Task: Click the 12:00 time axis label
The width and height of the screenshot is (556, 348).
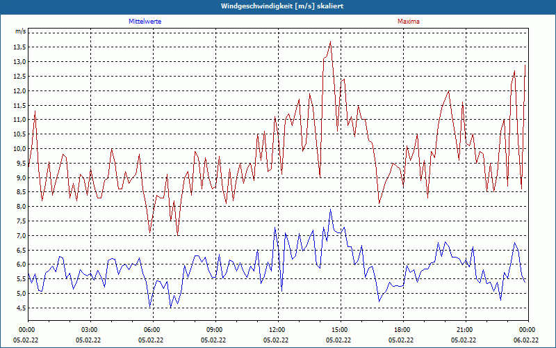Action: point(278,330)
